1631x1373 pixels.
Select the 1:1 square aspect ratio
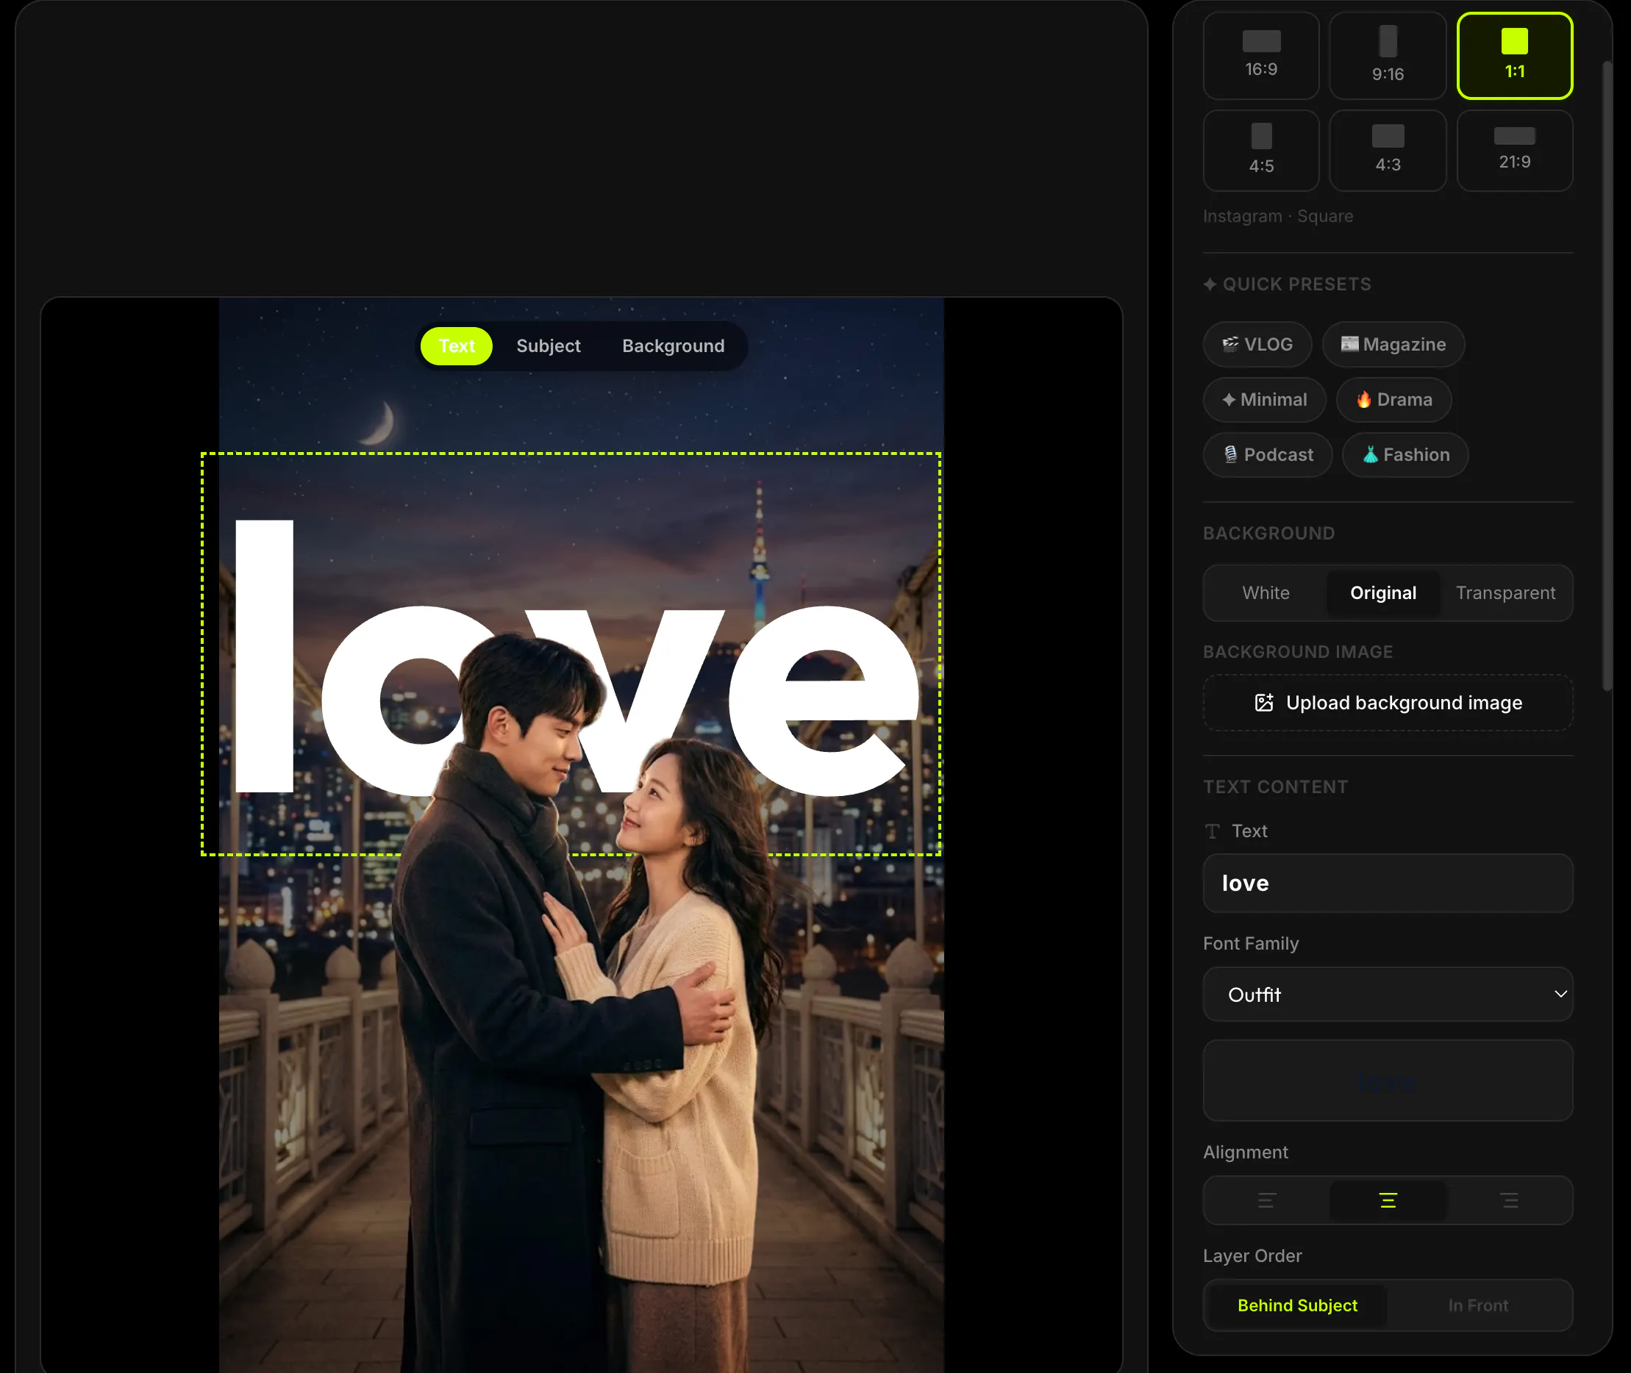click(1514, 55)
